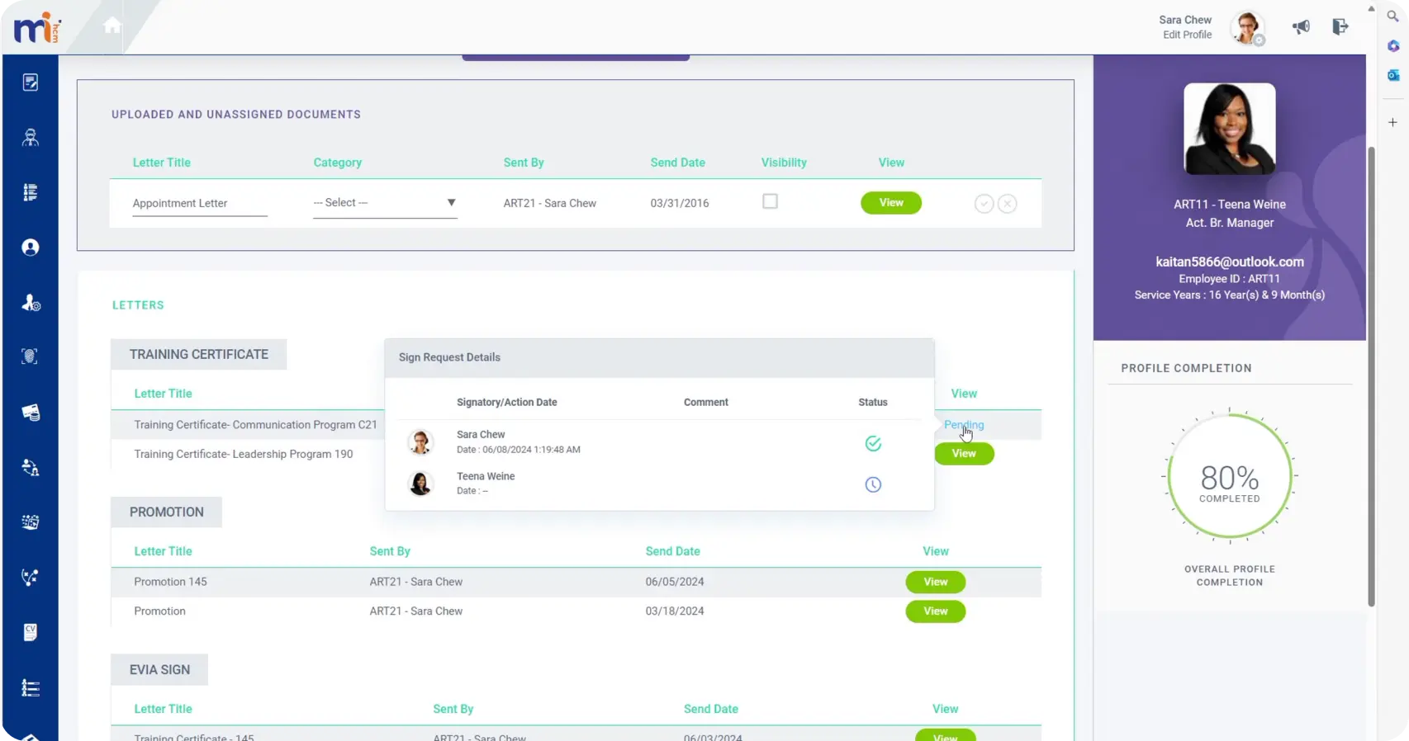Approve the Appointment Letter with check icon
The height and width of the screenshot is (741, 1409).
(x=984, y=204)
